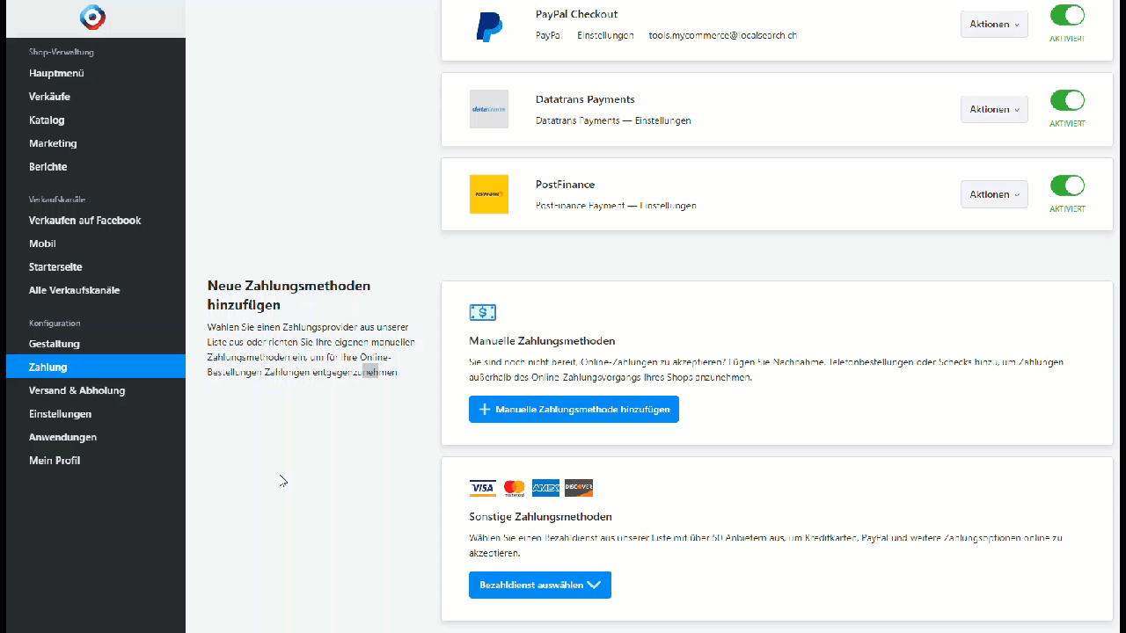Click the tools.mycommerce@localsearch.ch email text
This screenshot has width=1126, height=633.
coord(723,35)
